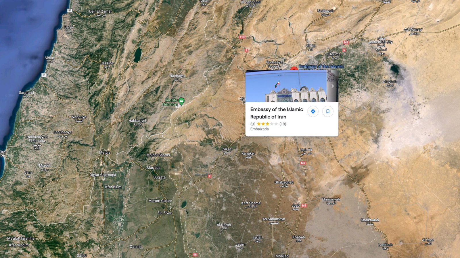Open the (19) reviews count
The height and width of the screenshot is (258, 460).
283,124
